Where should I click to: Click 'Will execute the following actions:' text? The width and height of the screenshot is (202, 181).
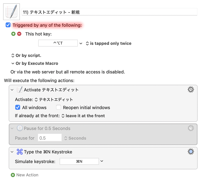[x=39, y=80]
